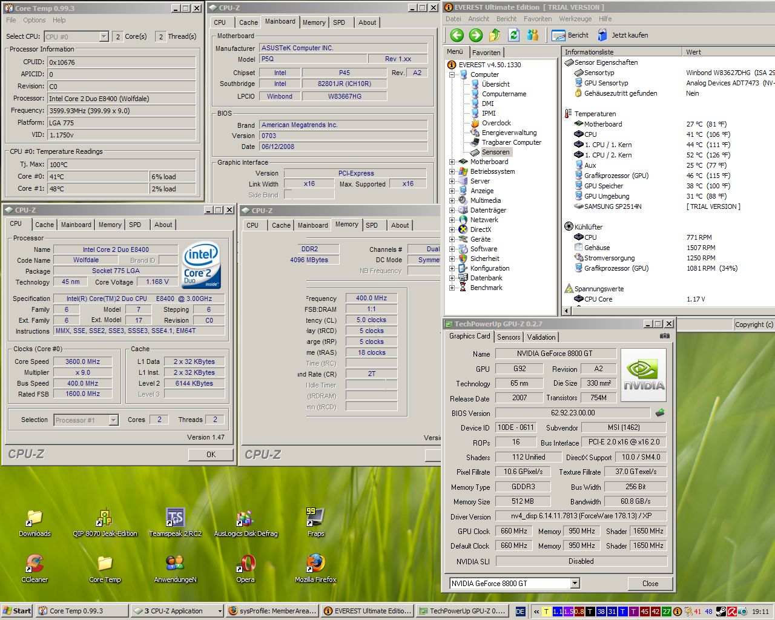Click the 1. CPU / 1. Kern temperature row
This screenshot has width=775, height=620.
click(x=651, y=145)
